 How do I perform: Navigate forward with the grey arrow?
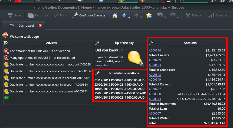click(x=136, y=15)
